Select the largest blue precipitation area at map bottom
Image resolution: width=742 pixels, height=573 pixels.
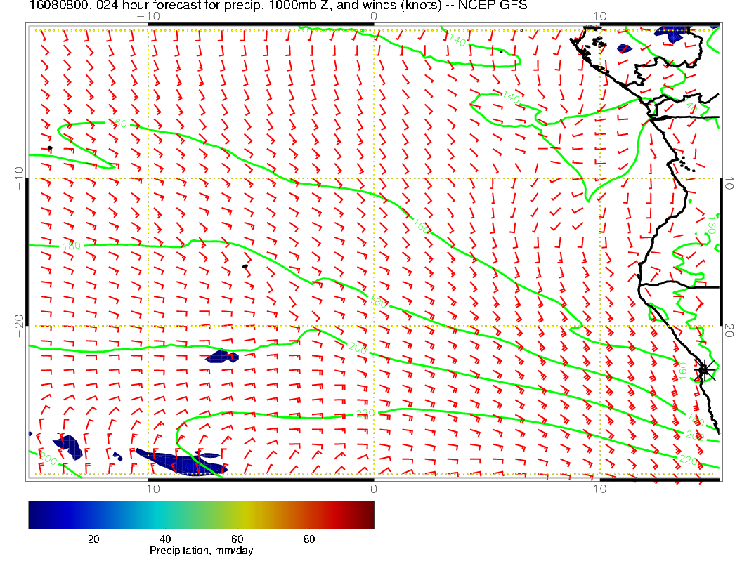pyautogui.click(x=180, y=461)
